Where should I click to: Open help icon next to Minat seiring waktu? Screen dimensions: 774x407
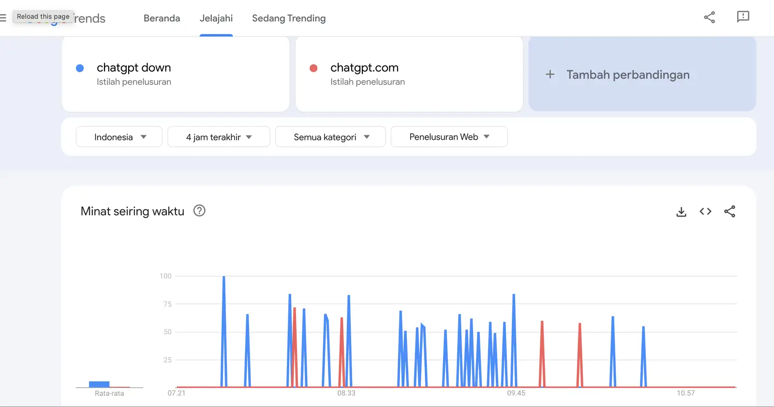click(199, 211)
